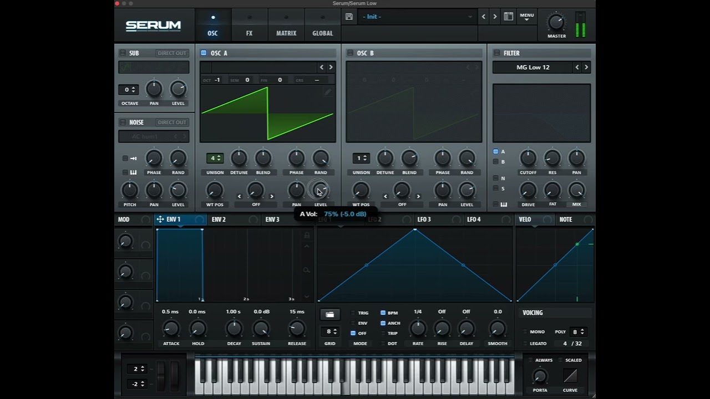Toggle filter keytrack keyboard icon
Viewport: 710px width, 399px height.
coord(504,204)
